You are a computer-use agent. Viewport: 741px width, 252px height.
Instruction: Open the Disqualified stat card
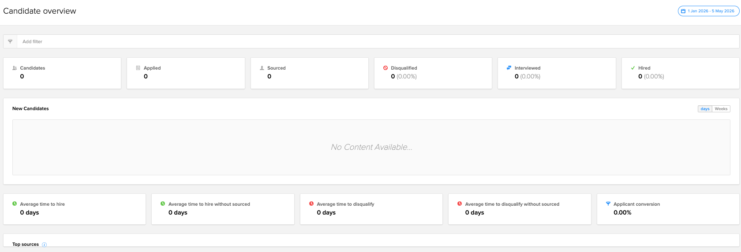coord(433,73)
